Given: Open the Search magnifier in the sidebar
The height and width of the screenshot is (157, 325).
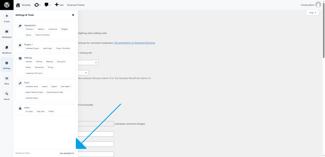Looking at the screenshot, I should (x=7, y=94).
